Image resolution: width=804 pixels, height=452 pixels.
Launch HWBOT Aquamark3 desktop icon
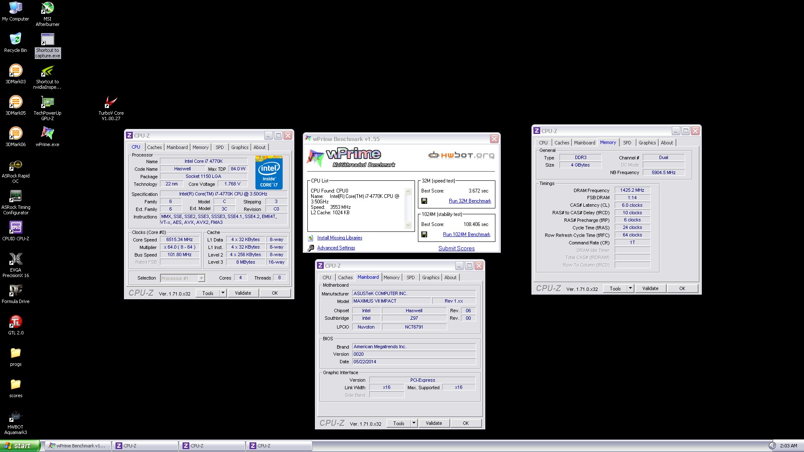pyautogui.click(x=15, y=422)
